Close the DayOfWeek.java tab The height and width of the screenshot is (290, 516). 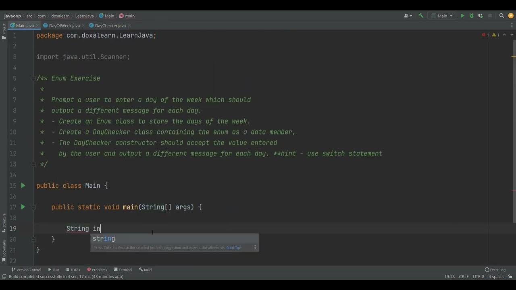[83, 25]
